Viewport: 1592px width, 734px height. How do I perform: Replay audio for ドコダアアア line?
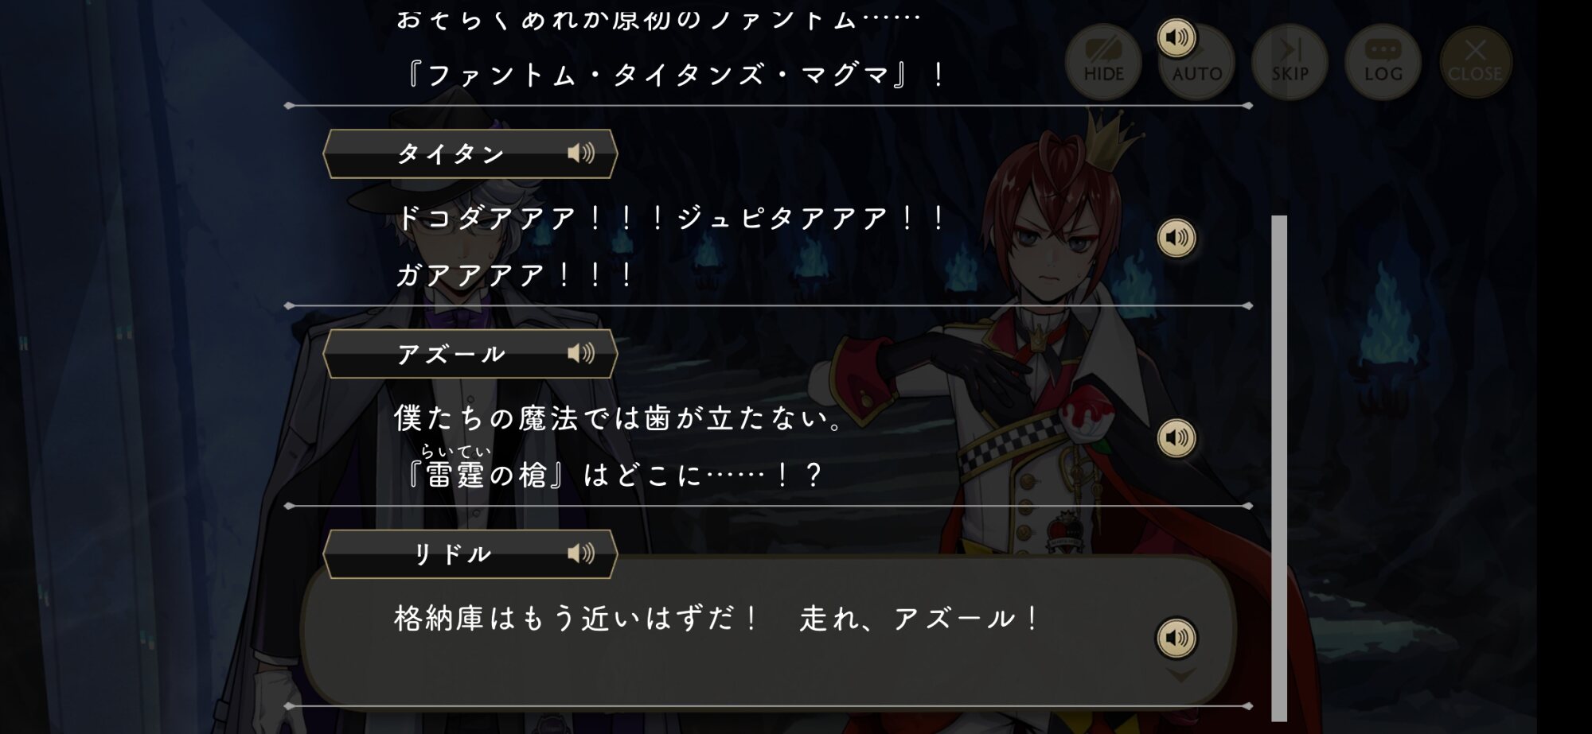point(1176,237)
